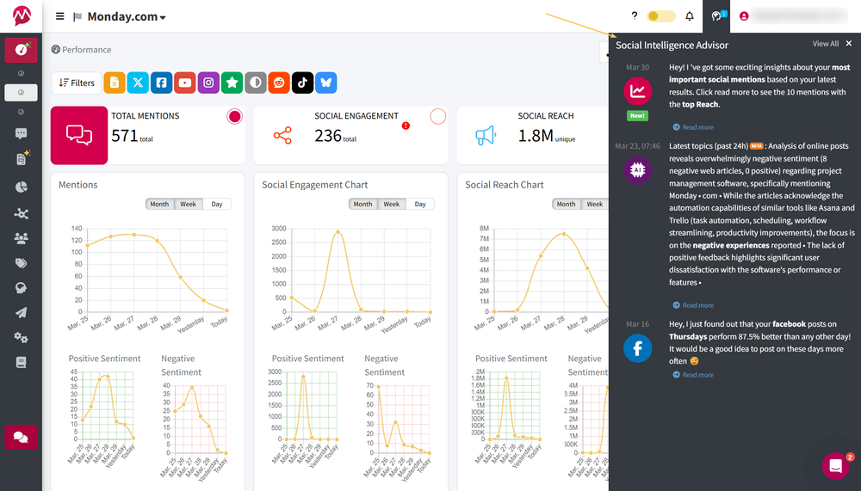Click the Social Reach megaphone icon
This screenshot has height=491, width=861.
tap(486, 136)
